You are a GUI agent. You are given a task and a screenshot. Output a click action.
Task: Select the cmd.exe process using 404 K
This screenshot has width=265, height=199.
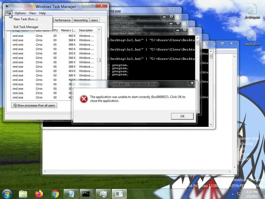pyautogui.click(x=54, y=71)
